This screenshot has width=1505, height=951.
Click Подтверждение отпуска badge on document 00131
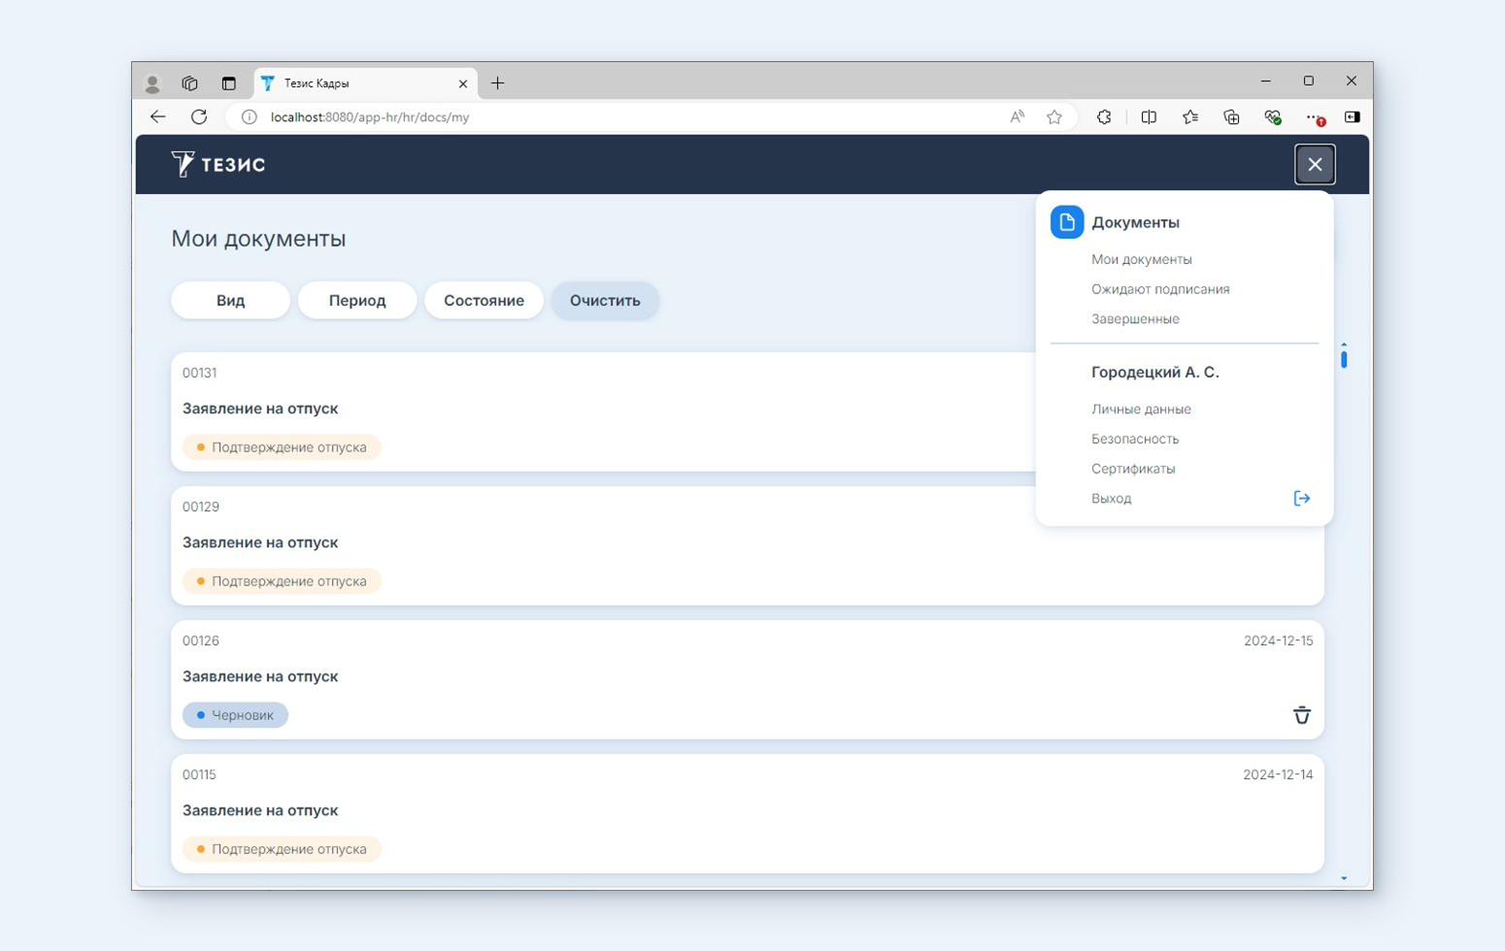click(x=282, y=447)
